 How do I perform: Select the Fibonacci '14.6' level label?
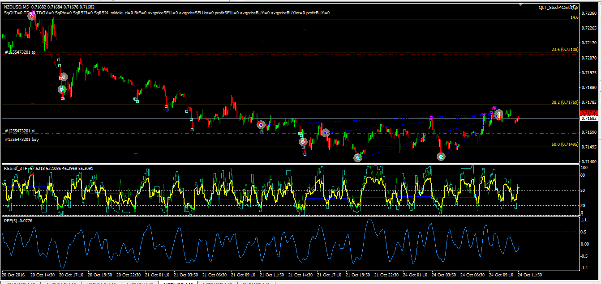pyautogui.click(x=574, y=17)
